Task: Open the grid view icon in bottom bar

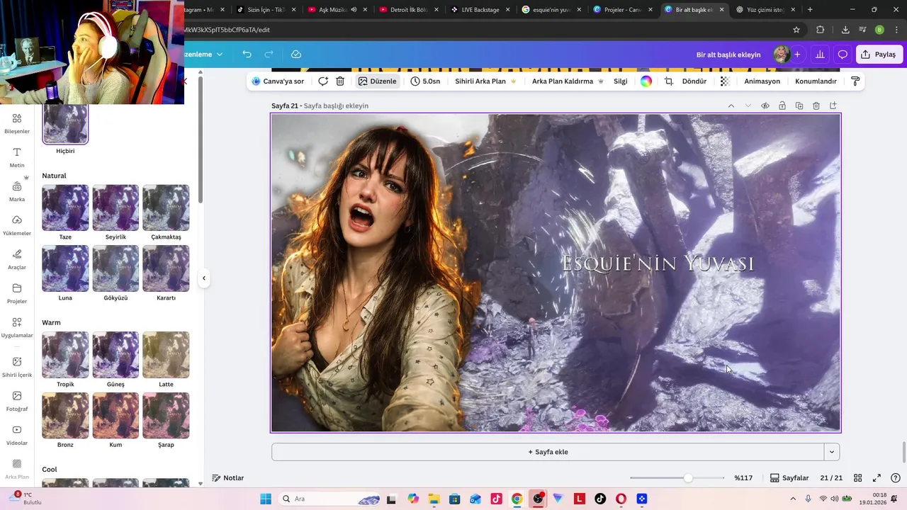Action: [857, 478]
